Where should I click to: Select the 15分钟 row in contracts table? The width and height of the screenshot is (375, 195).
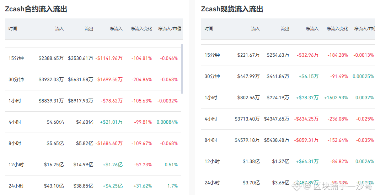93,58
